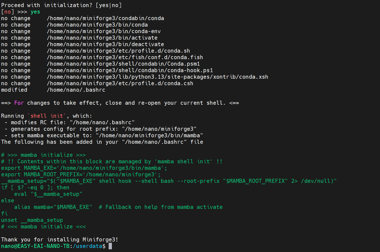Click 'Thank you for installing Miniforge3!' text
The width and height of the screenshot is (380, 252).
60,240
